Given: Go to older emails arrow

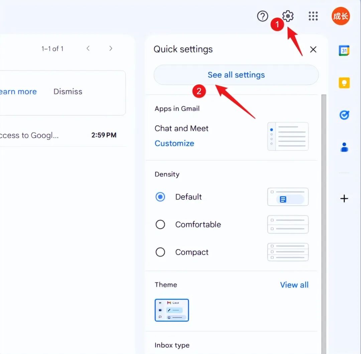Looking at the screenshot, I should click(111, 49).
